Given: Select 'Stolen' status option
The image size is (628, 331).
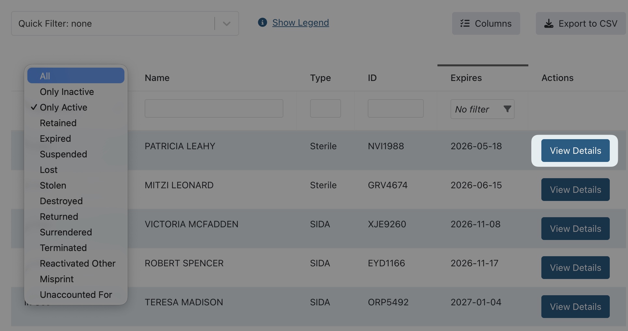Looking at the screenshot, I should click(53, 185).
